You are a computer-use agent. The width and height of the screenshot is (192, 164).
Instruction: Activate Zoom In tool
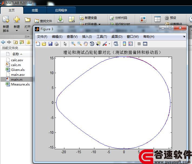[x=73, y=44]
